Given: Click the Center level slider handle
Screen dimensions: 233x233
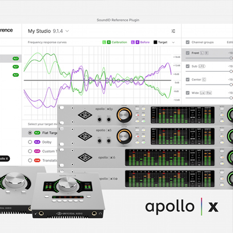Looking at the screenshot, I should click(231, 85).
